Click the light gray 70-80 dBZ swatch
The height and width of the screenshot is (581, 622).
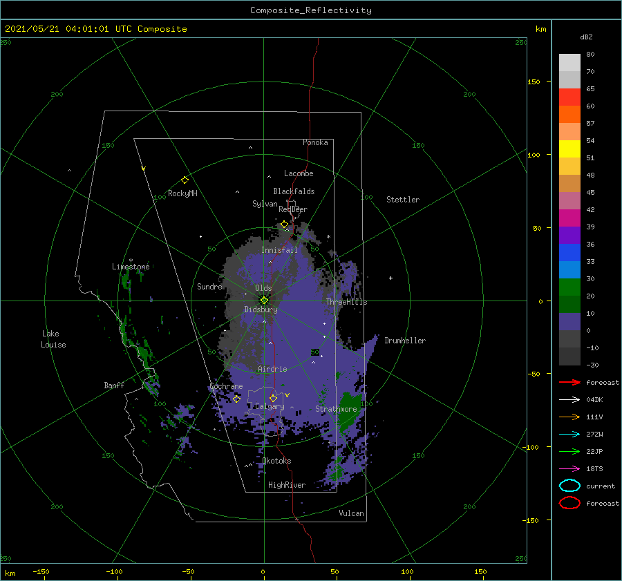click(x=569, y=63)
